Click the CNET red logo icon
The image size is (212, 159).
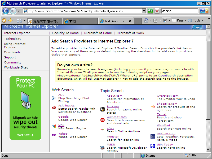[x=103, y=120]
